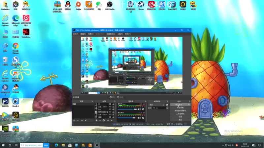Image resolution: width=264 pixels, height=148 pixels.
Task: Add a new scene with the plus icon
Action: tap(74, 120)
